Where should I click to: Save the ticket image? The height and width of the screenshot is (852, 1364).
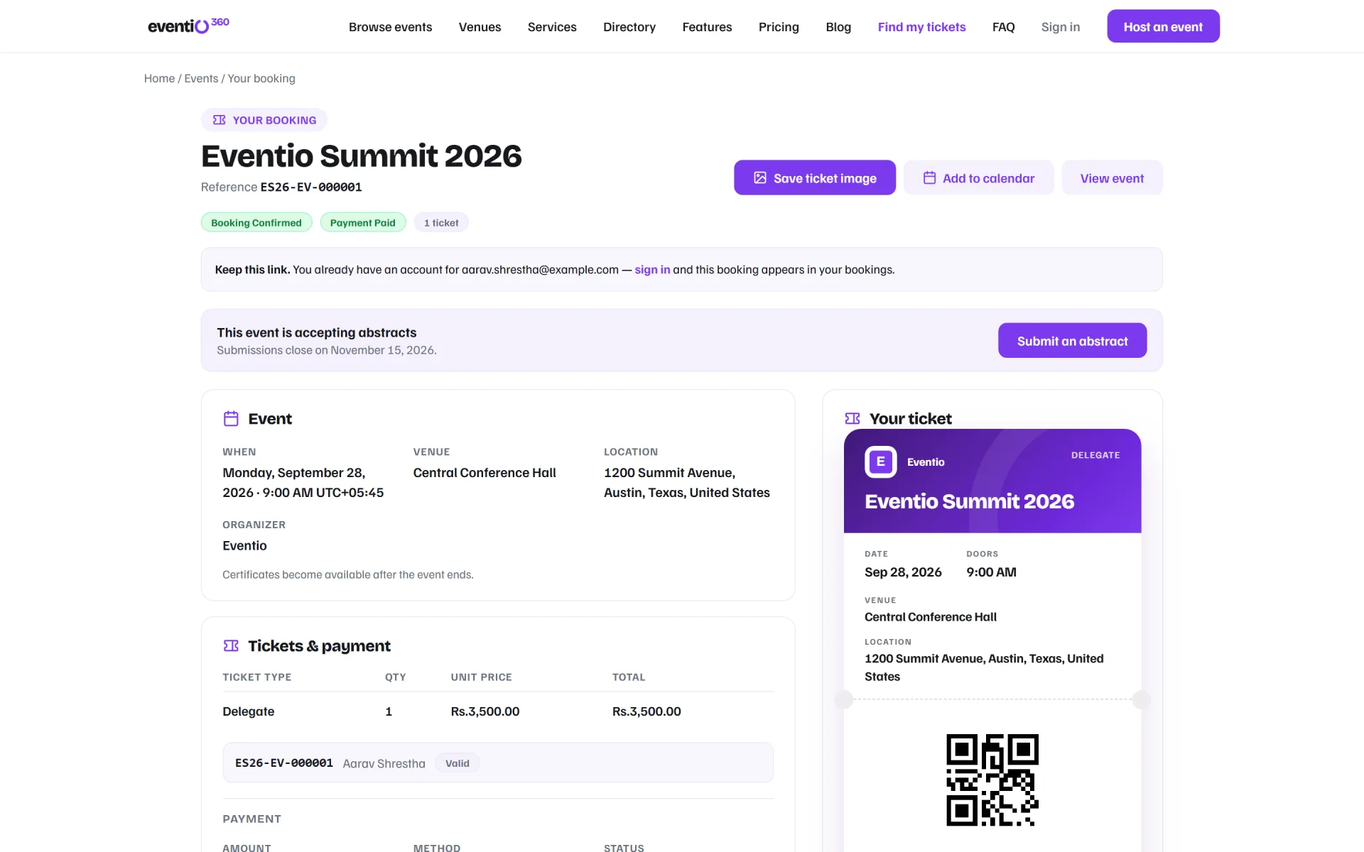[815, 177]
